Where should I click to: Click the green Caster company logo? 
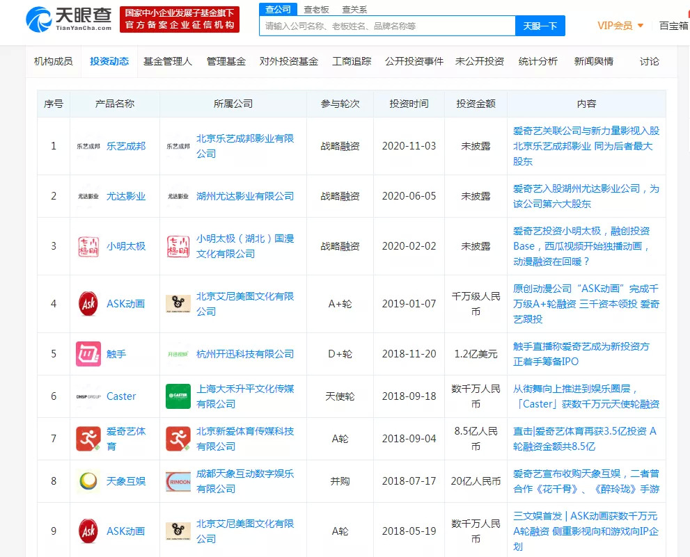click(178, 396)
